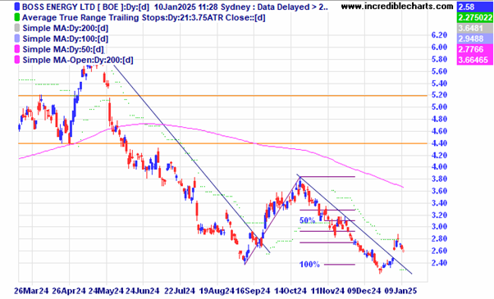The width and height of the screenshot is (494, 299).
Task: Click the 2.80 price axis label
Action: click(x=439, y=238)
